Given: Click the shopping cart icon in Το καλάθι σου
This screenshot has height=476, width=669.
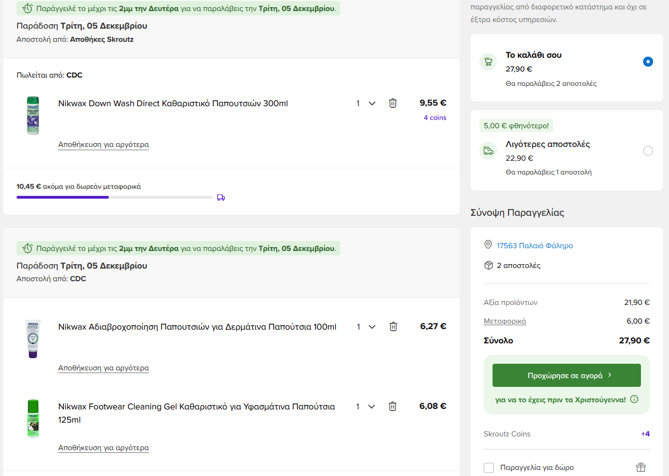Looking at the screenshot, I should tap(488, 62).
